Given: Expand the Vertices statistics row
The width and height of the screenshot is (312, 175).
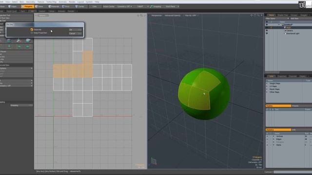Looking at the screenshot, I should (x=273, y=136).
